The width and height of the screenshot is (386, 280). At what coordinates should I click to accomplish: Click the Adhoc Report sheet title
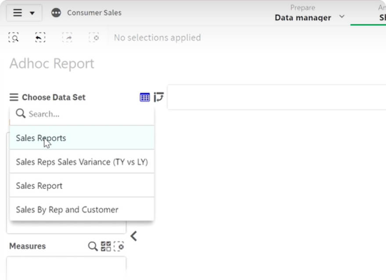pos(52,63)
